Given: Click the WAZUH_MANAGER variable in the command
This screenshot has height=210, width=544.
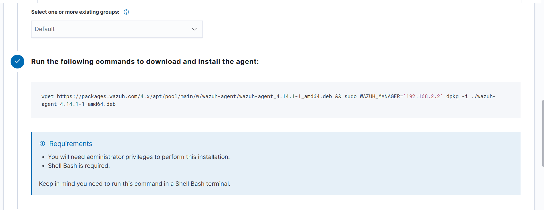Looking at the screenshot, I should [380, 96].
